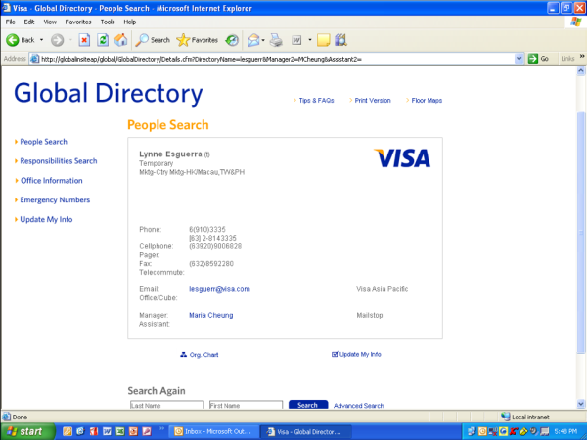Click the Outlook icon in system tray
The width and height of the screenshot is (587, 440).
point(482,431)
